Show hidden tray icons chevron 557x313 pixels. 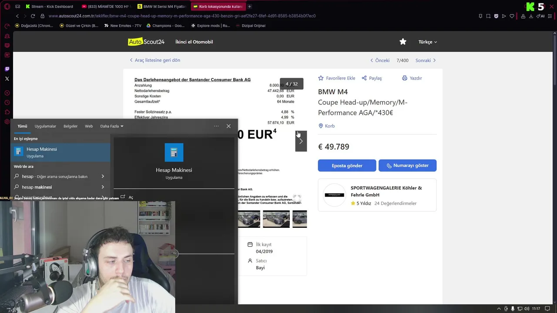(499, 309)
